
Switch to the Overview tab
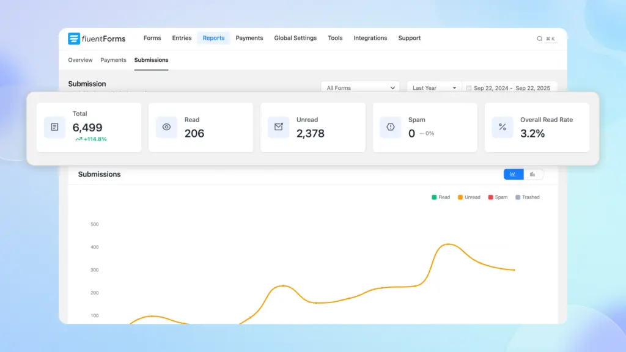pyautogui.click(x=80, y=60)
